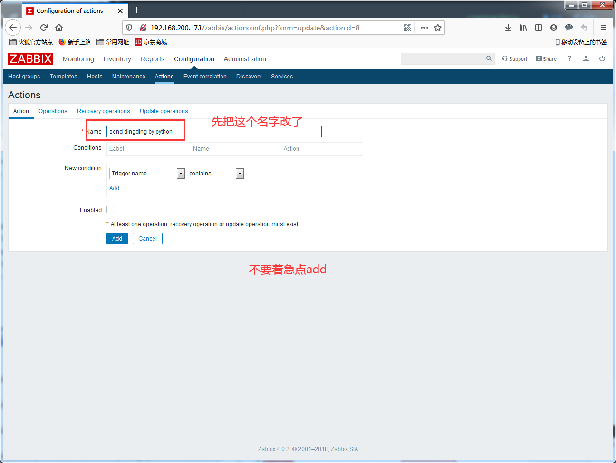Open the Administration menu
Screen dimensions: 616x463
tap(245, 59)
